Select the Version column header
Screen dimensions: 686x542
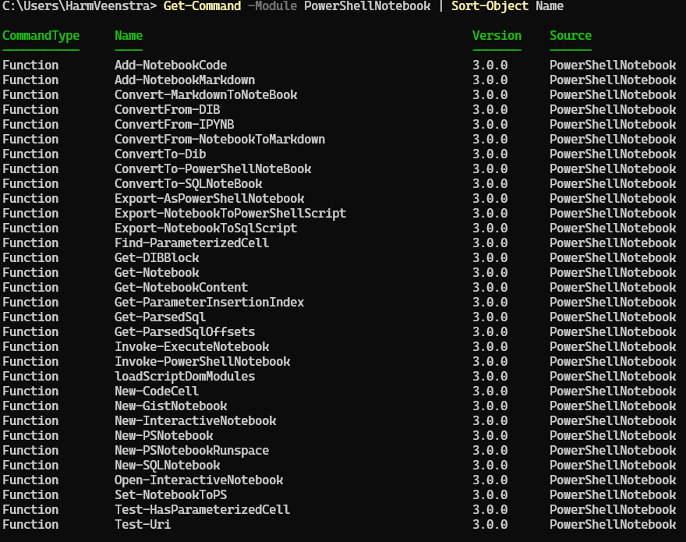[x=497, y=35]
